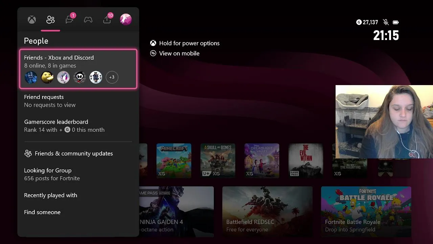Open the Battlefield REDSEC promo card
The image size is (433, 244).
pos(267,211)
